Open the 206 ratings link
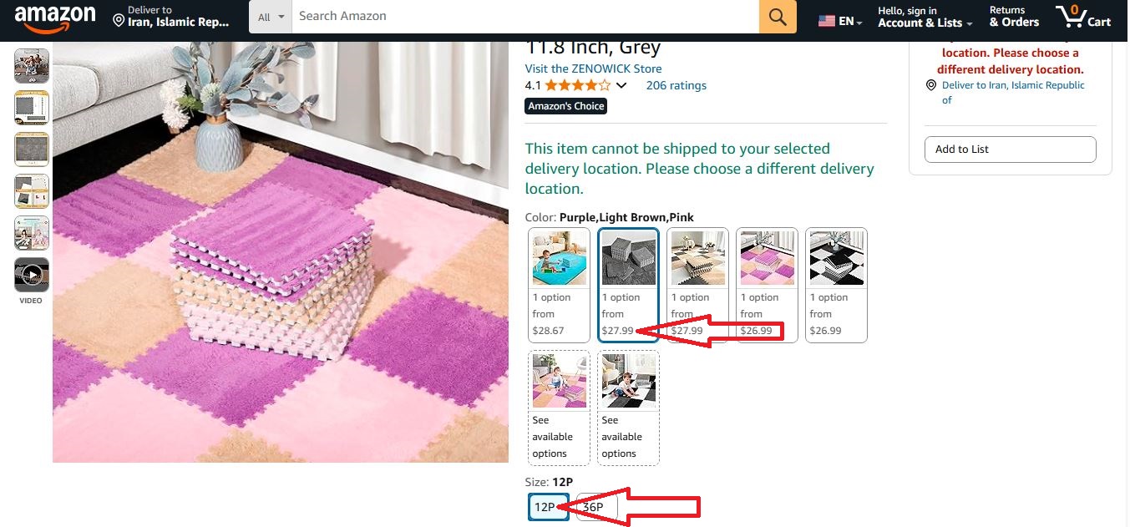Image resolution: width=1130 pixels, height=527 pixels. click(x=676, y=85)
